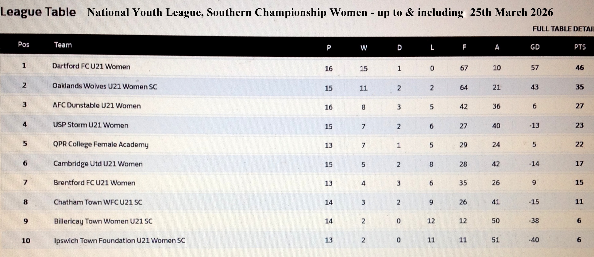Click the League Table heading
This screenshot has width=594, height=257.
(38, 12)
